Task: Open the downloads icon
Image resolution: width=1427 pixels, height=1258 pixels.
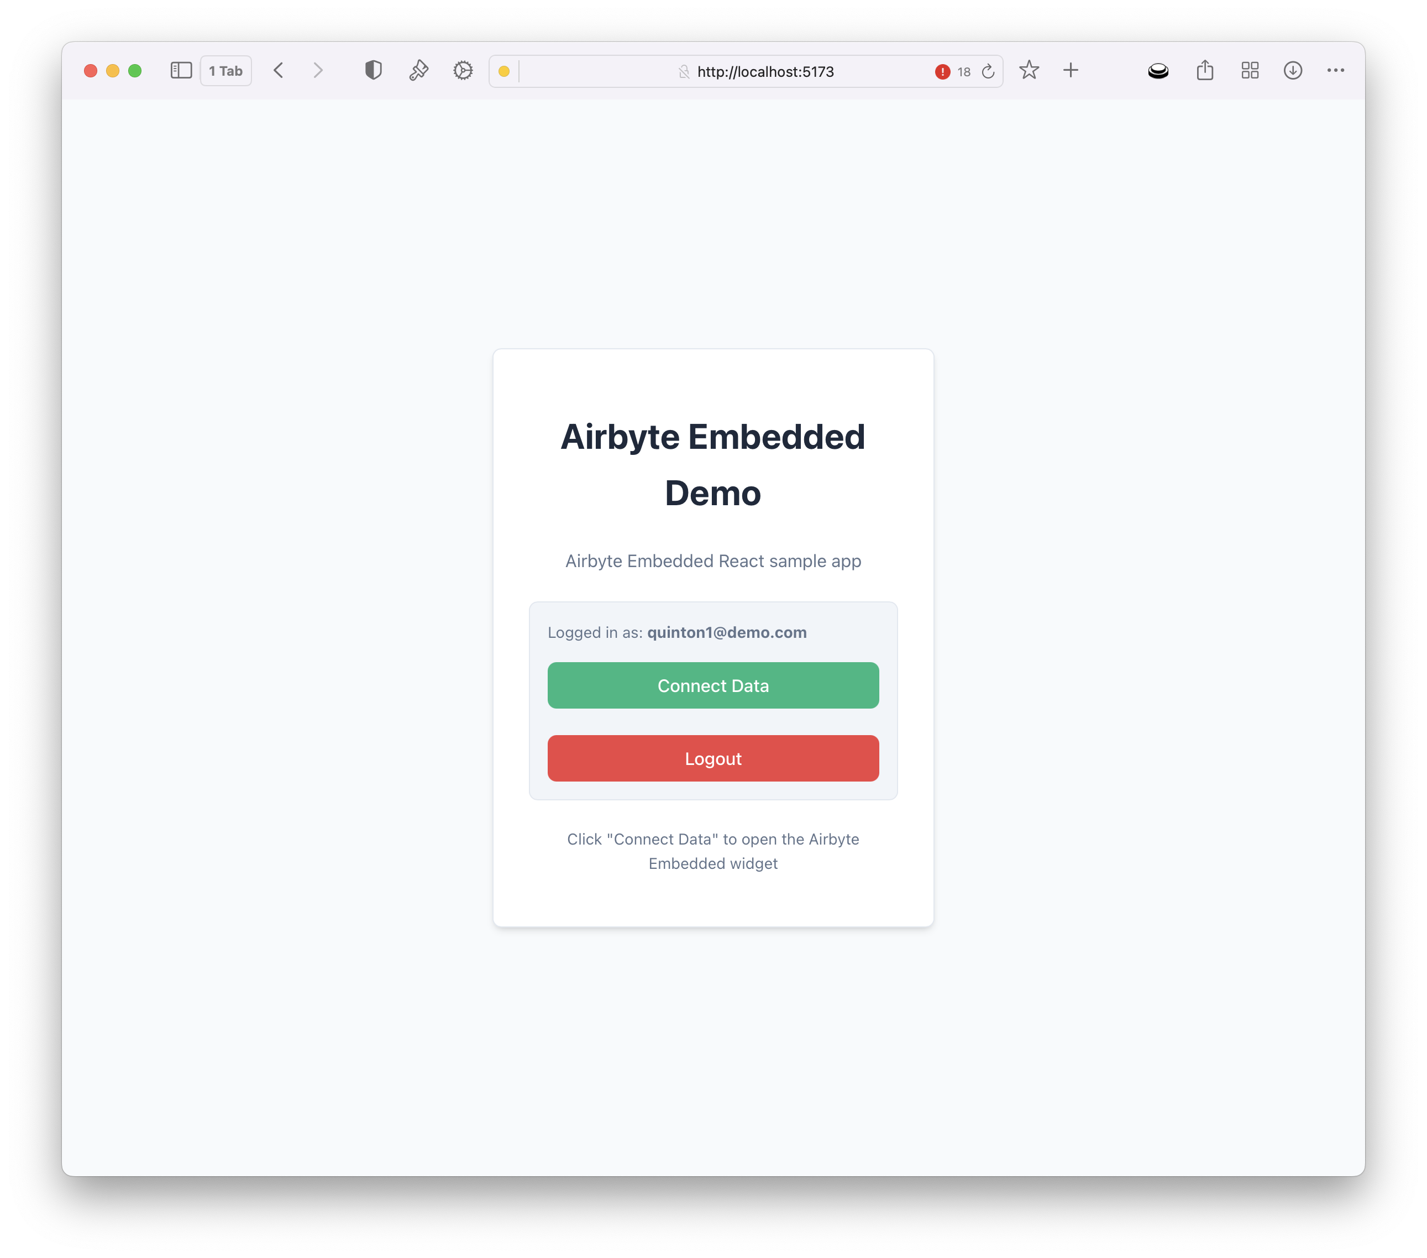Action: pyautogui.click(x=1293, y=71)
